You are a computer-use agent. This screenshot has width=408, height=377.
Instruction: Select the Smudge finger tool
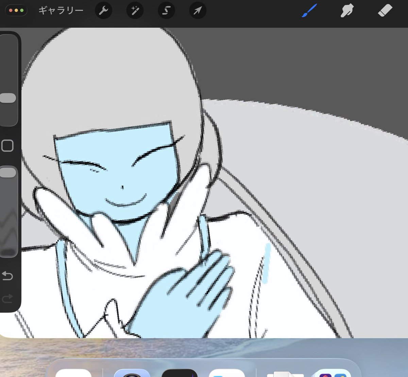pos(347,11)
